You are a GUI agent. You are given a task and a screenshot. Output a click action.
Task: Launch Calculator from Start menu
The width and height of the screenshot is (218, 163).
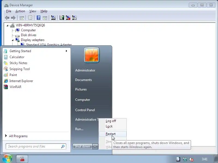click(x=36, y=57)
